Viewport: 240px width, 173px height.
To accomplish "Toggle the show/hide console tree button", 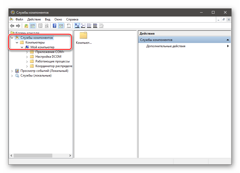I will click(x=32, y=26).
